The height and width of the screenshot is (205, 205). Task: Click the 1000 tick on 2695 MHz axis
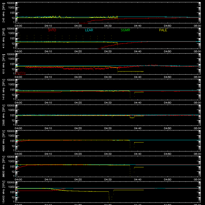tap(12, 110)
